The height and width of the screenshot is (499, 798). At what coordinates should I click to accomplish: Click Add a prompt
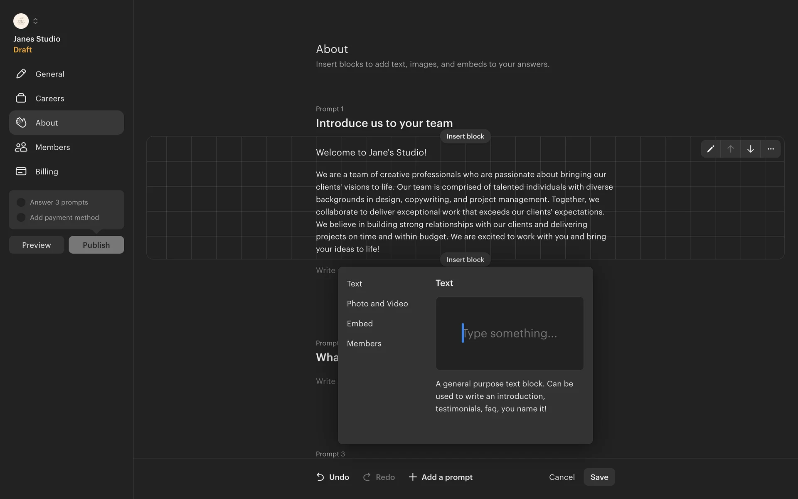441,477
